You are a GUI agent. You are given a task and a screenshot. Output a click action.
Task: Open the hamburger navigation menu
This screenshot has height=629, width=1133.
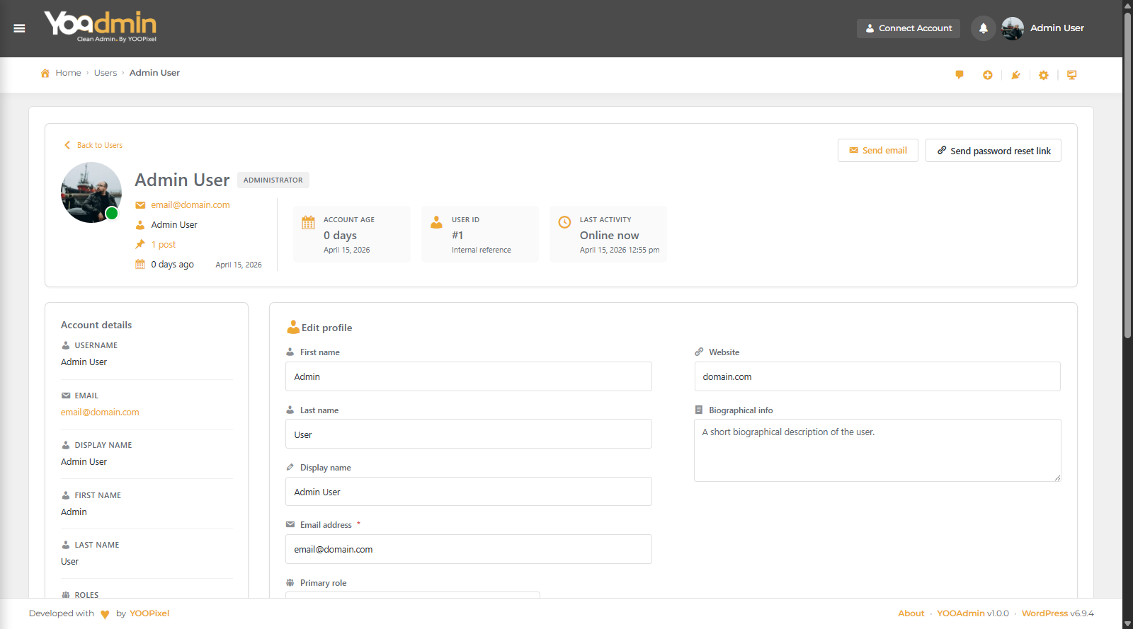(19, 28)
